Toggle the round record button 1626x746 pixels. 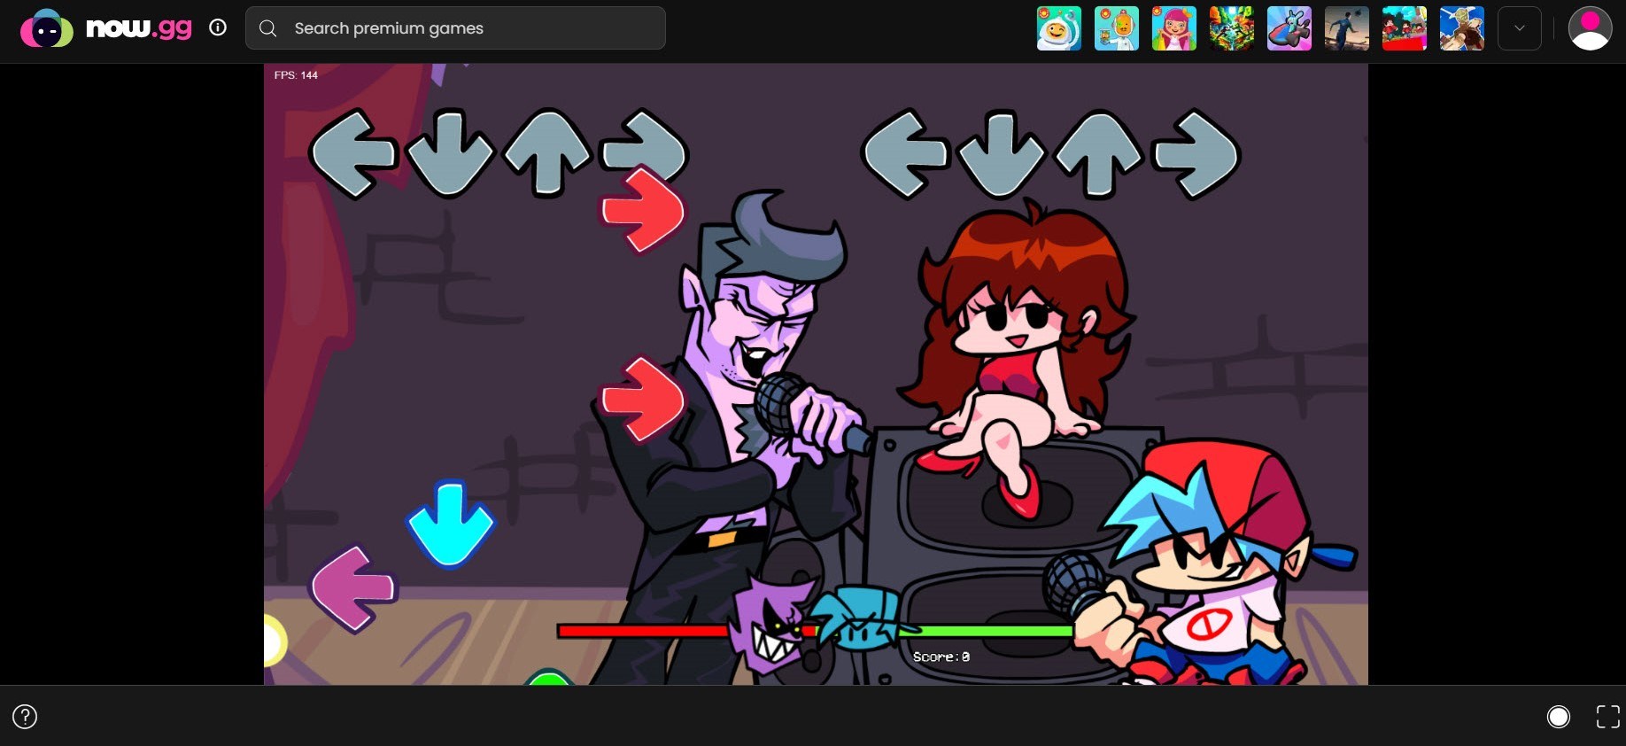tap(1559, 717)
